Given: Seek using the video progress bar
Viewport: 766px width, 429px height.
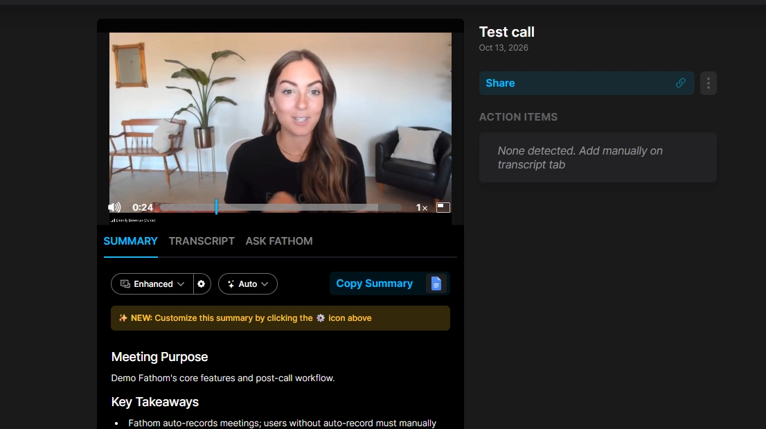Looking at the screenshot, I should pos(281,208).
